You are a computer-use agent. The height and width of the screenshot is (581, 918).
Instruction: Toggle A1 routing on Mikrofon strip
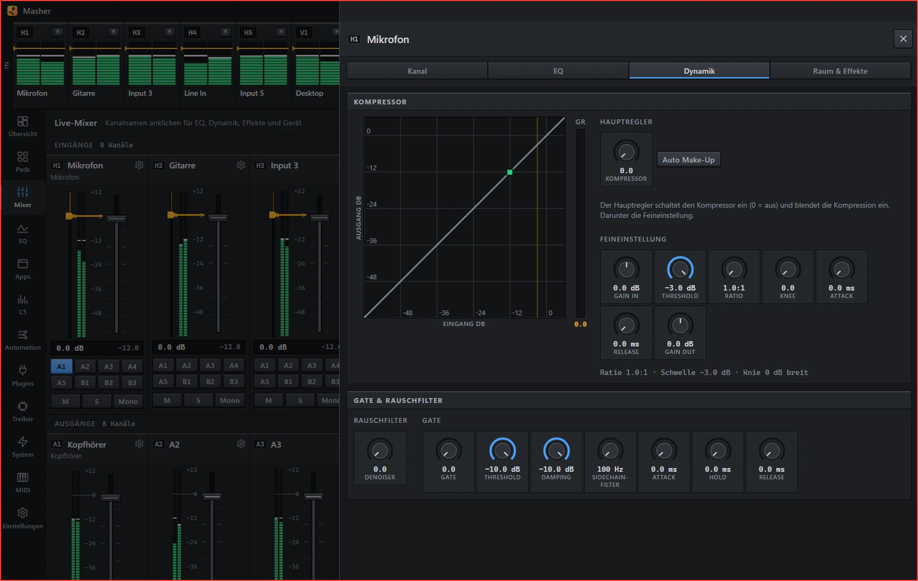point(61,366)
